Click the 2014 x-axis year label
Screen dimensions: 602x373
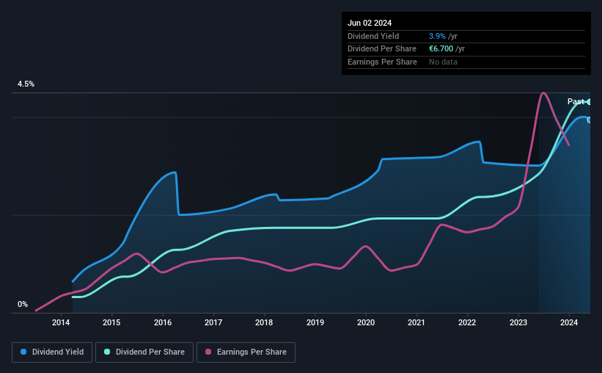[x=61, y=322]
